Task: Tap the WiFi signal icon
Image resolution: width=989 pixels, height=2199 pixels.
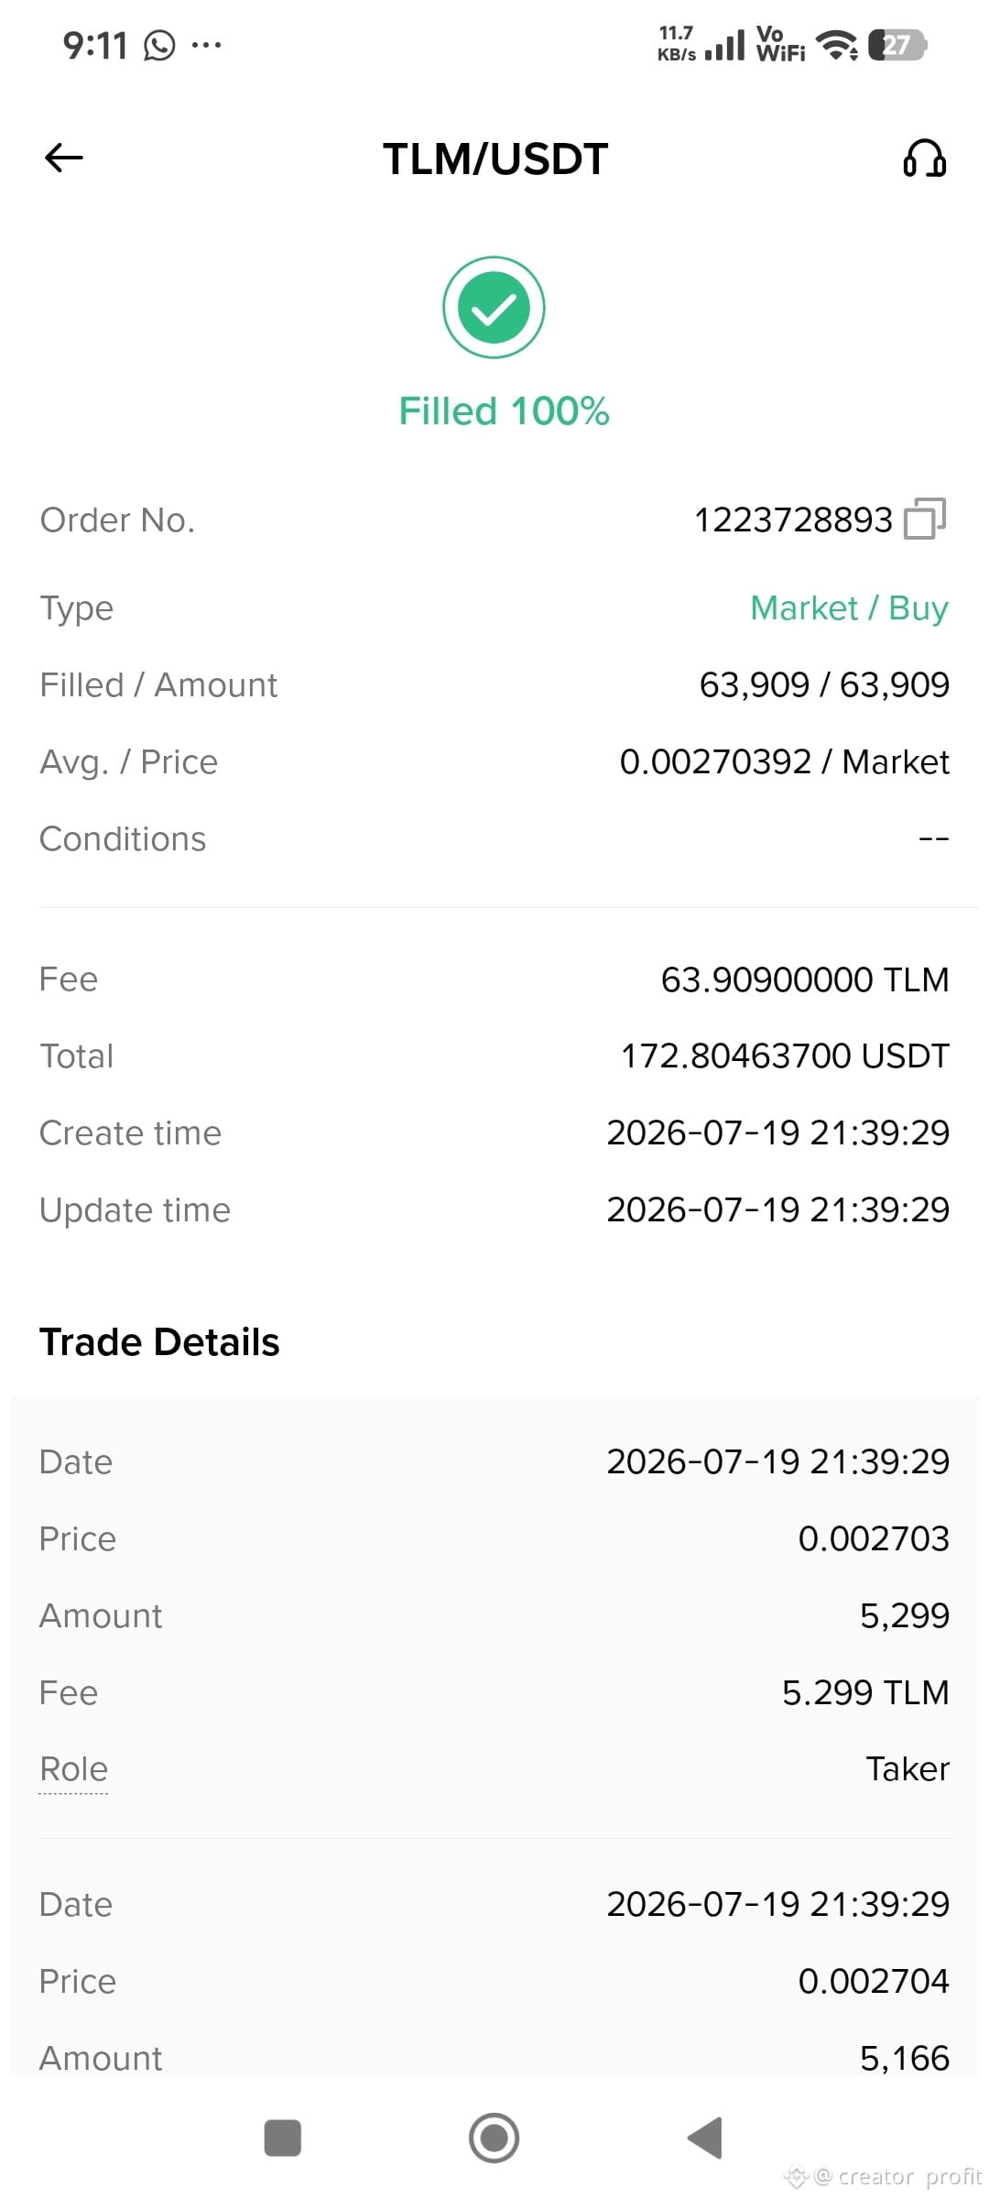Action: point(837,45)
